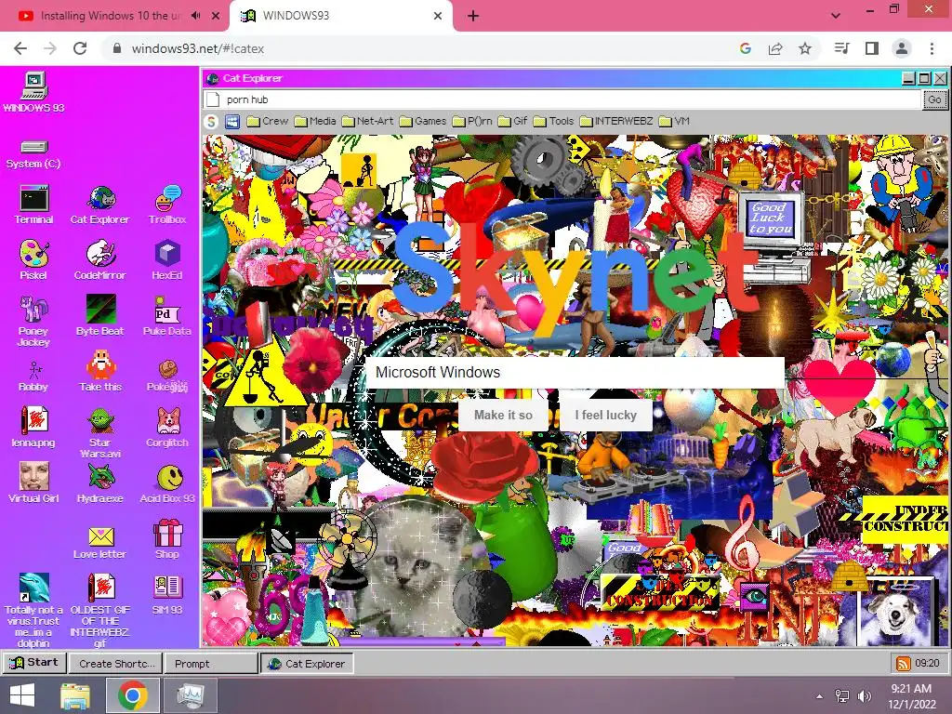Open the Tools bookmarks folder
952x714 pixels.
554,122
